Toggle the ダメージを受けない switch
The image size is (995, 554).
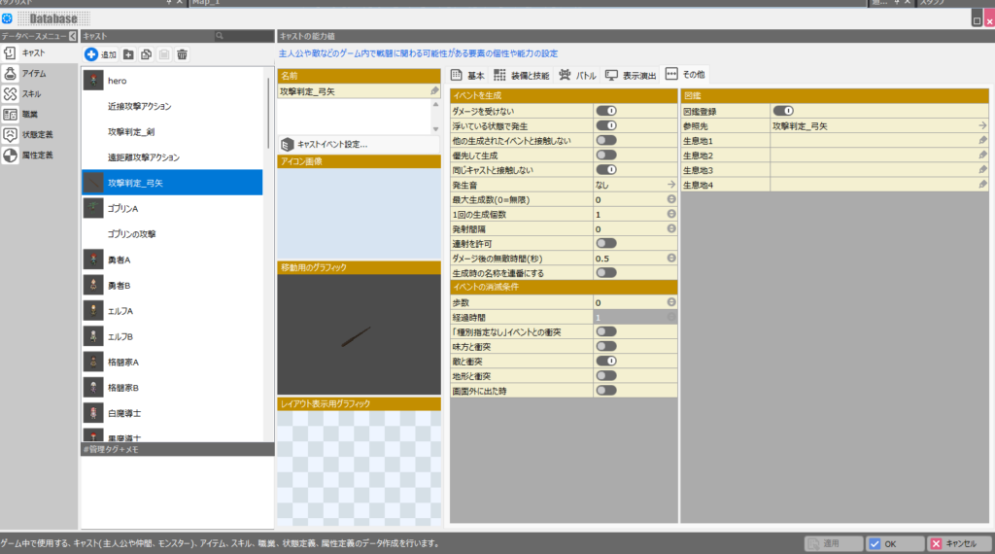606,111
